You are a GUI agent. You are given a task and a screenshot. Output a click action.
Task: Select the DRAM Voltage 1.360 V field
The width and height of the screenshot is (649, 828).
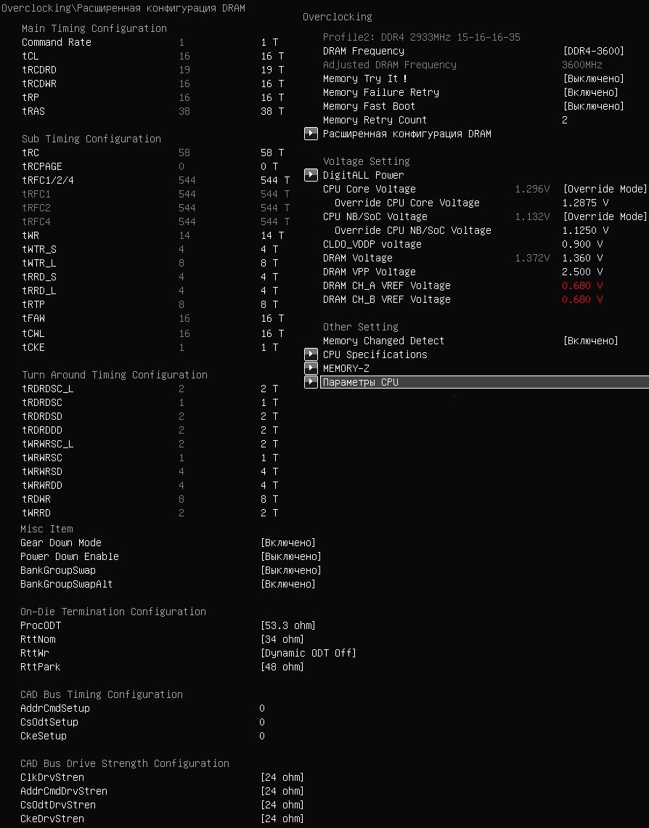point(585,258)
